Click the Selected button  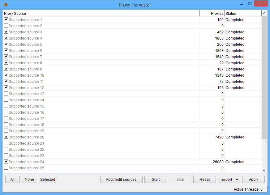tap(48, 180)
